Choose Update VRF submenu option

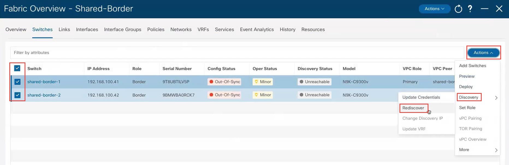(x=414, y=129)
